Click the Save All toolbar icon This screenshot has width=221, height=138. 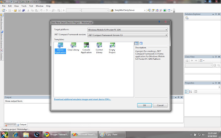[x=23, y=10]
